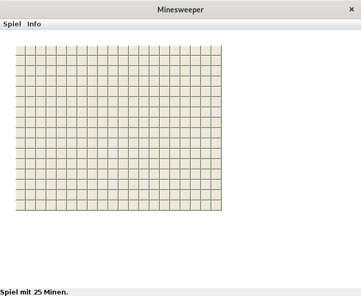Click the Minesweeper title bar text

pyautogui.click(x=180, y=10)
